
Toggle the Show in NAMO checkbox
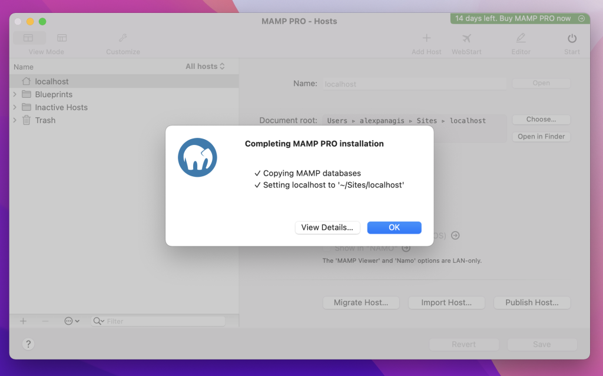[326, 249]
